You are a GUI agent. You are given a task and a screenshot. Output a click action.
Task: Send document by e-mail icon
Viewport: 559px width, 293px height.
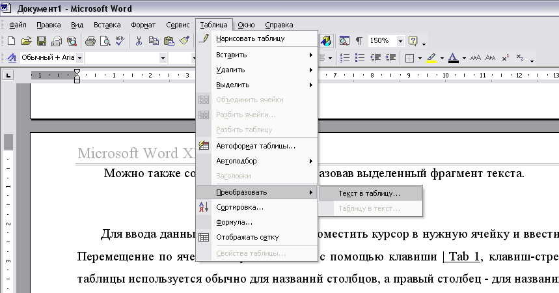(57, 41)
